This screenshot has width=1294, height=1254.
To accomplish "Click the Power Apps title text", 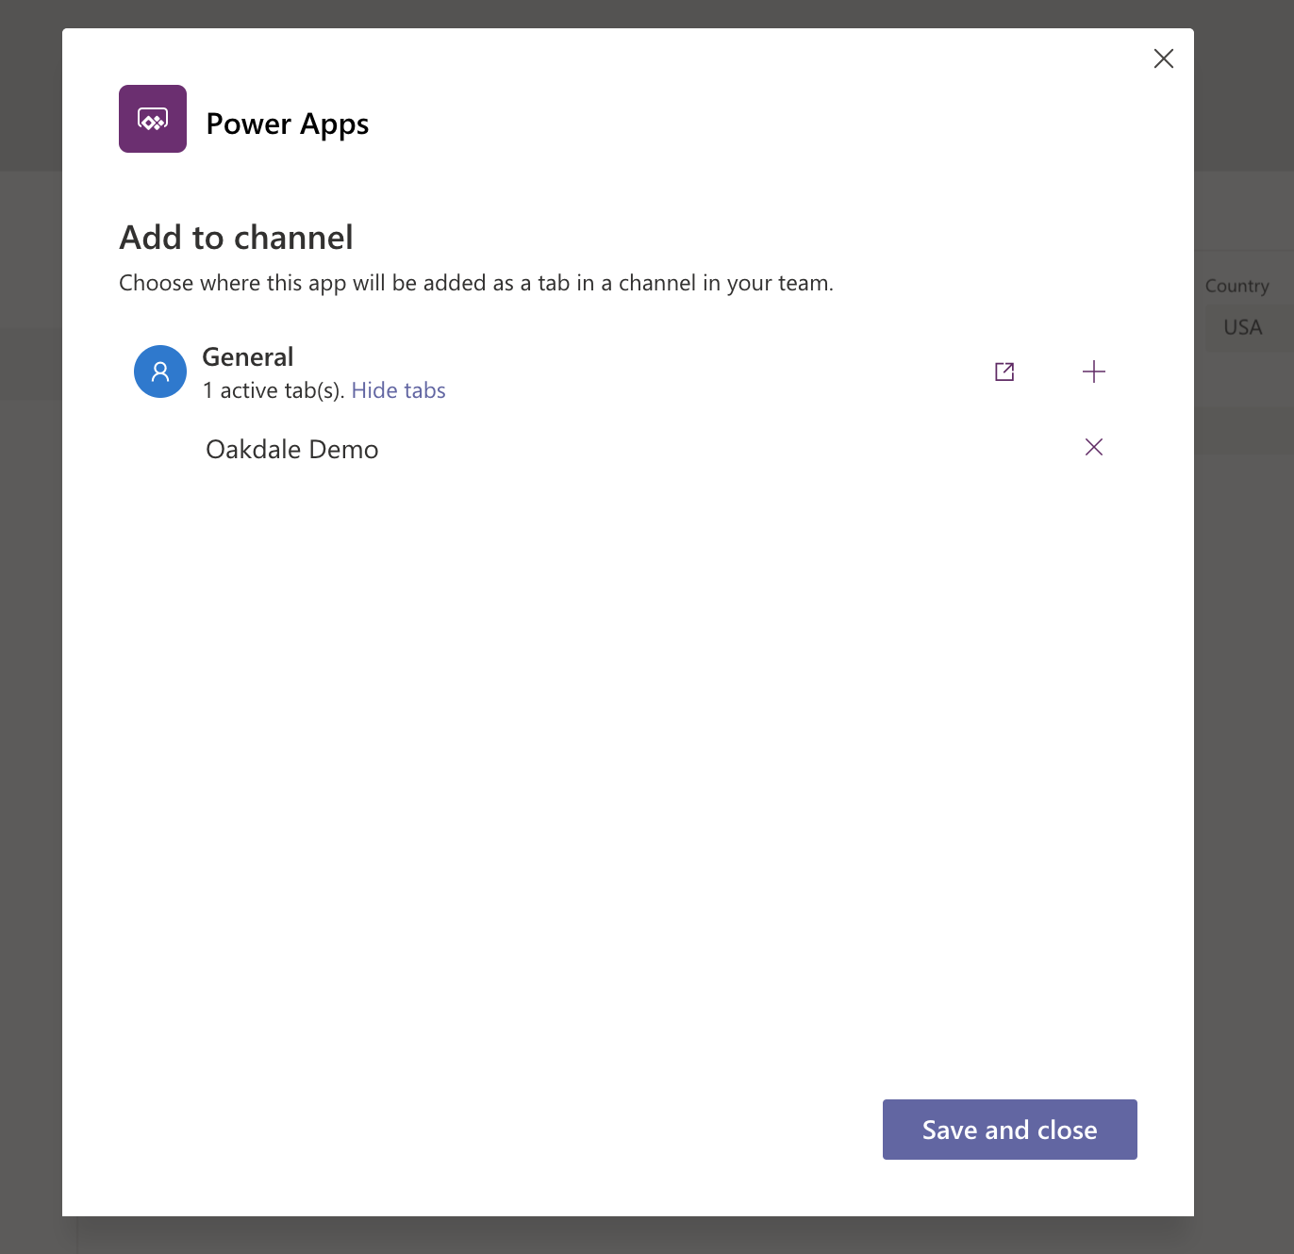I will 288,124.
